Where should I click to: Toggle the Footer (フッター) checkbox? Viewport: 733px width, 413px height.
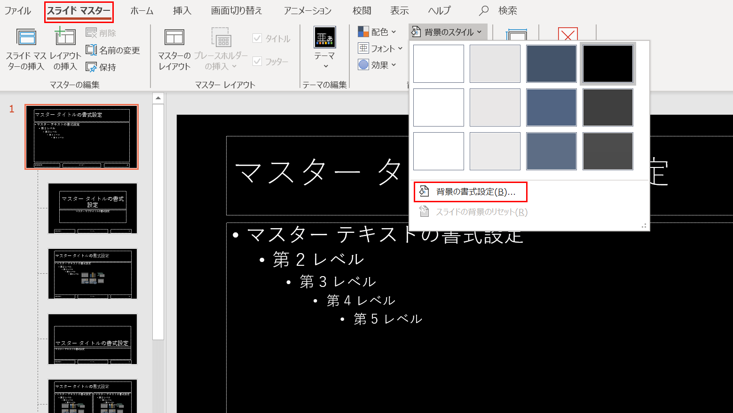click(x=270, y=61)
